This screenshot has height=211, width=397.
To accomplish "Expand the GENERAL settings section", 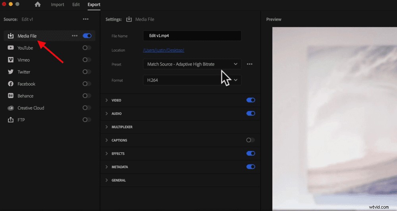I will [x=106, y=180].
